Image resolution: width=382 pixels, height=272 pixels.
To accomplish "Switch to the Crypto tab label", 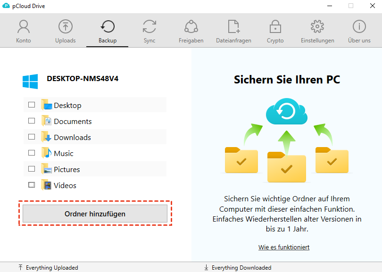I will (x=275, y=41).
